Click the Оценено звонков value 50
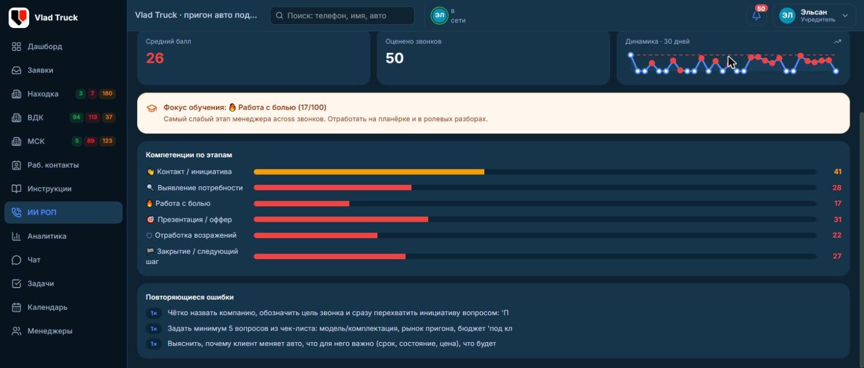This screenshot has width=864, height=368. click(395, 58)
